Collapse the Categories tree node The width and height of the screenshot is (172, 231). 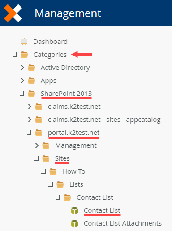click(x=15, y=55)
